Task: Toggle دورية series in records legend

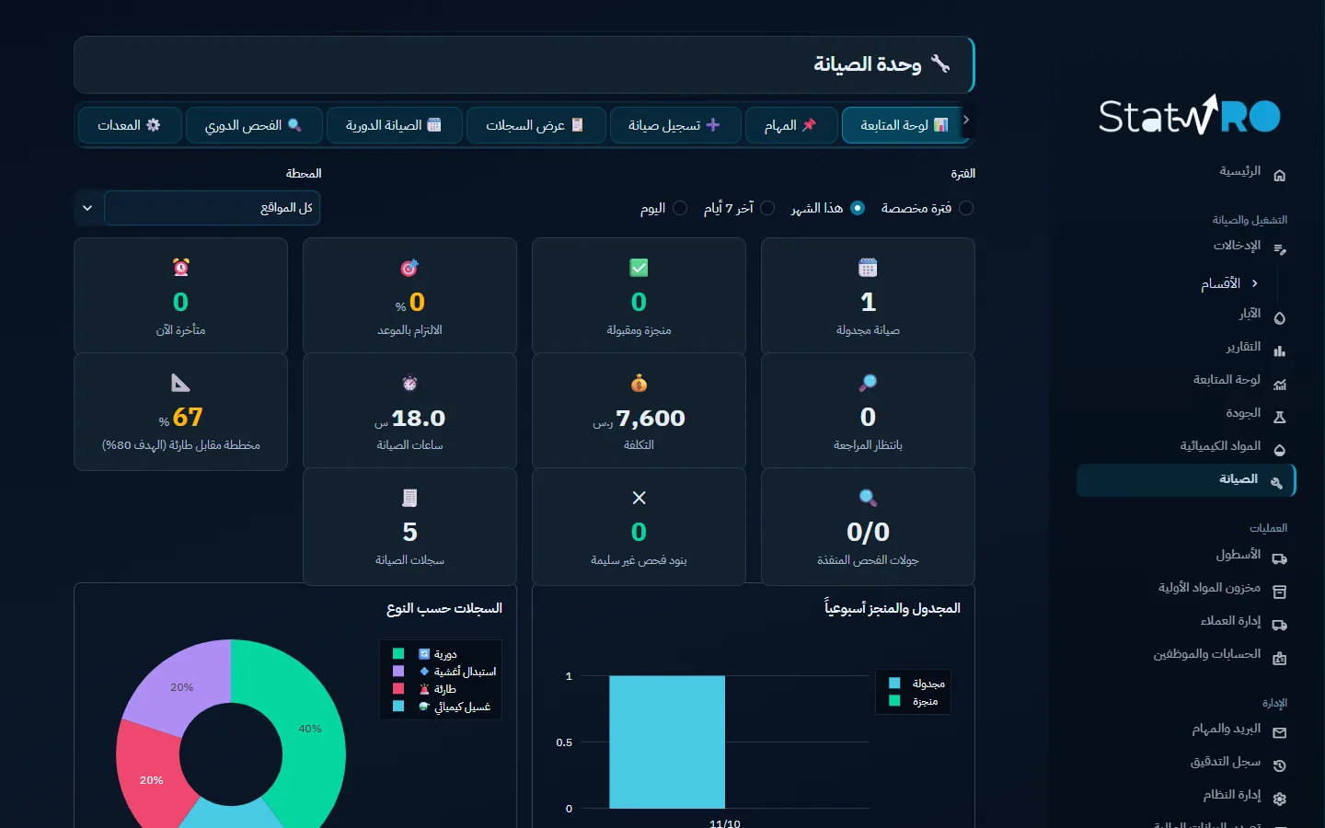Action: [x=425, y=654]
